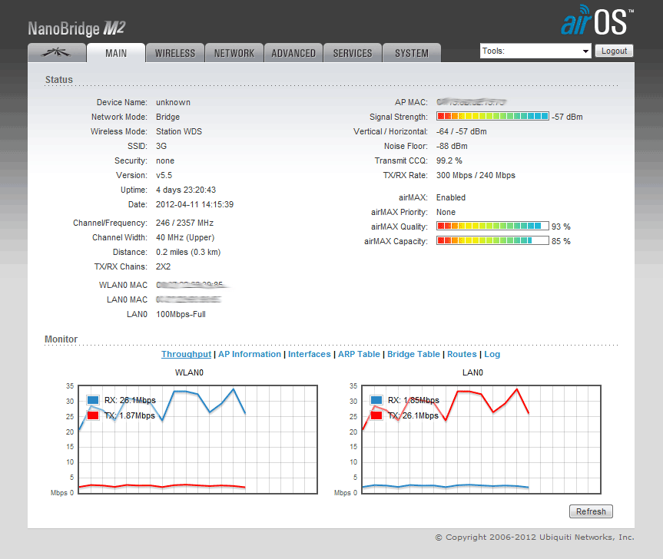Click the signal reading '-57 dBm'

[567, 117]
